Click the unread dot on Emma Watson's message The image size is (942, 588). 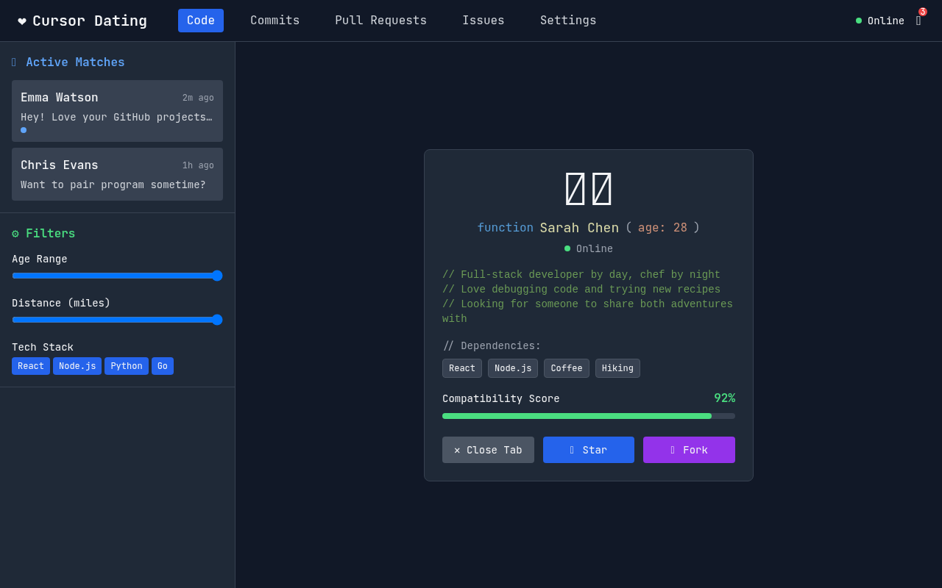(24, 130)
